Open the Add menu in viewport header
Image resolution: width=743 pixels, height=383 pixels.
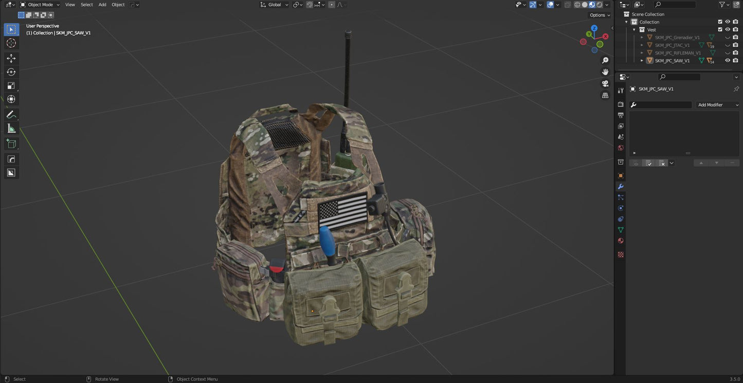click(102, 5)
